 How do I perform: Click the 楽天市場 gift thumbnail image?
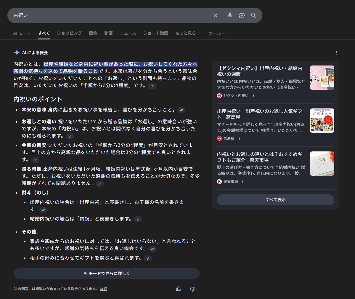322,164
